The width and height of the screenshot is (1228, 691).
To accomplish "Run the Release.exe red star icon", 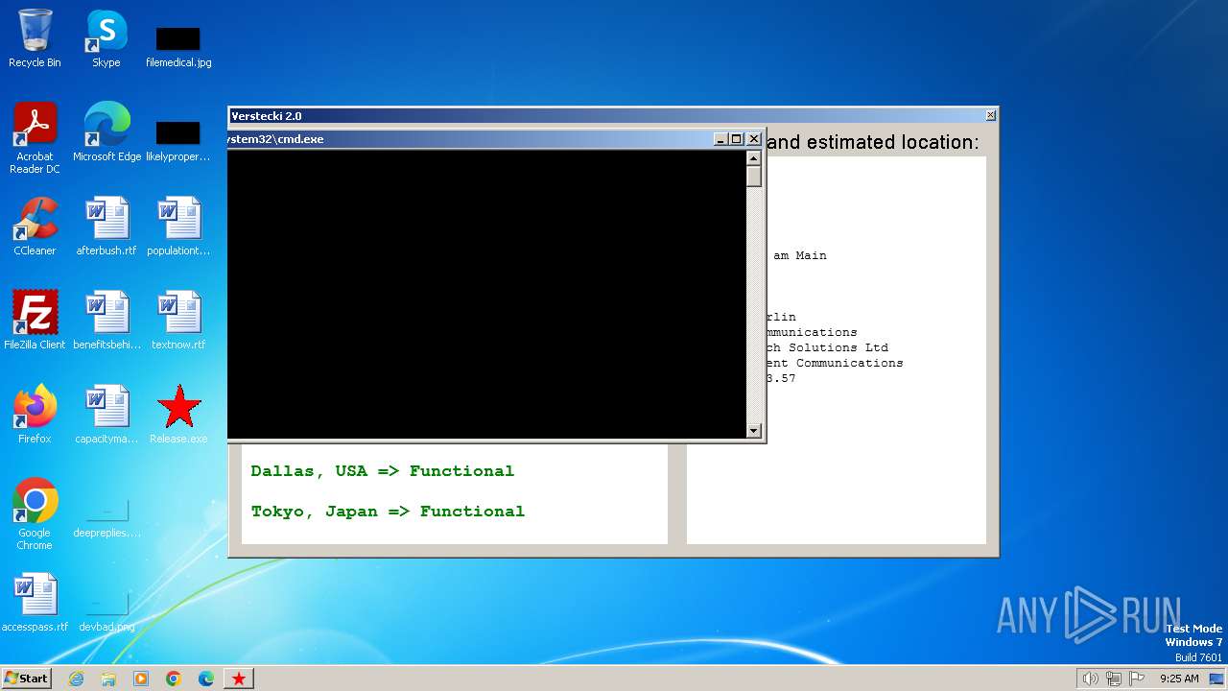I will 178,415.
